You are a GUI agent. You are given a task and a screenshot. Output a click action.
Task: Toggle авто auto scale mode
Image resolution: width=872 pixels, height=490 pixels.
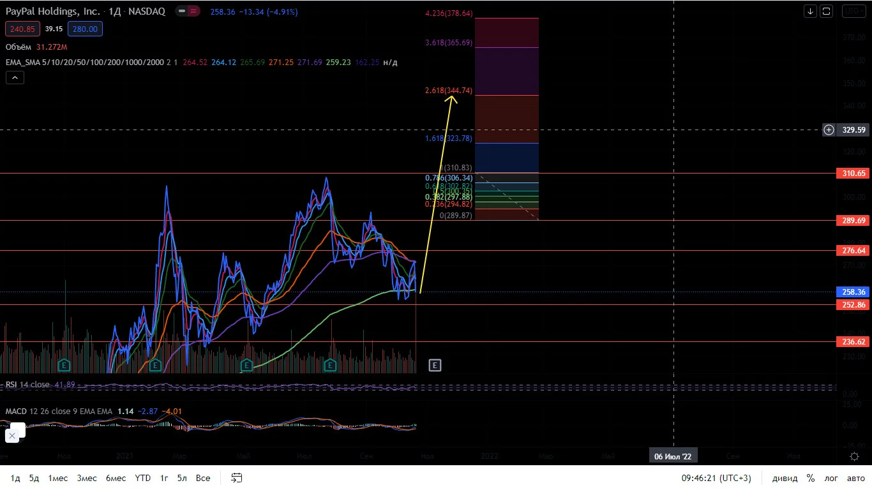855,478
